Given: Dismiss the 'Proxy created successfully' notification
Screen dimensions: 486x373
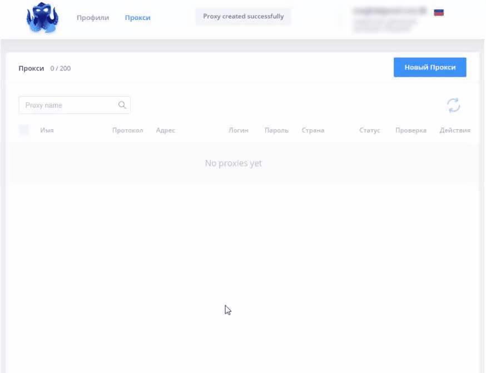Looking at the screenshot, I should tap(244, 17).
